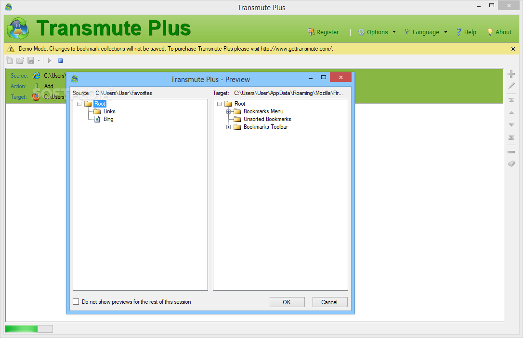Viewport: 523px width, 338px height.
Task: Click the Edit pencil icon in right sidebar
Action: 511,86
